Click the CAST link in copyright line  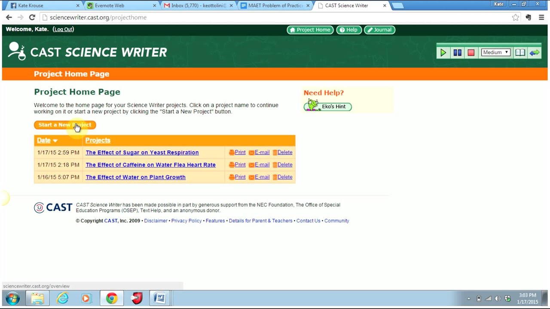(110, 221)
